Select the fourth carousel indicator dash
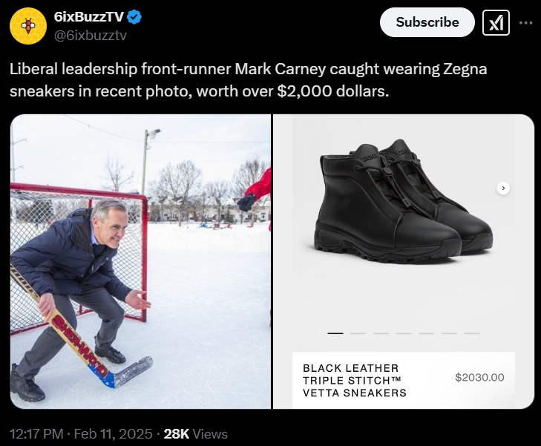This screenshot has height=446, width=541. coord(403,333)
